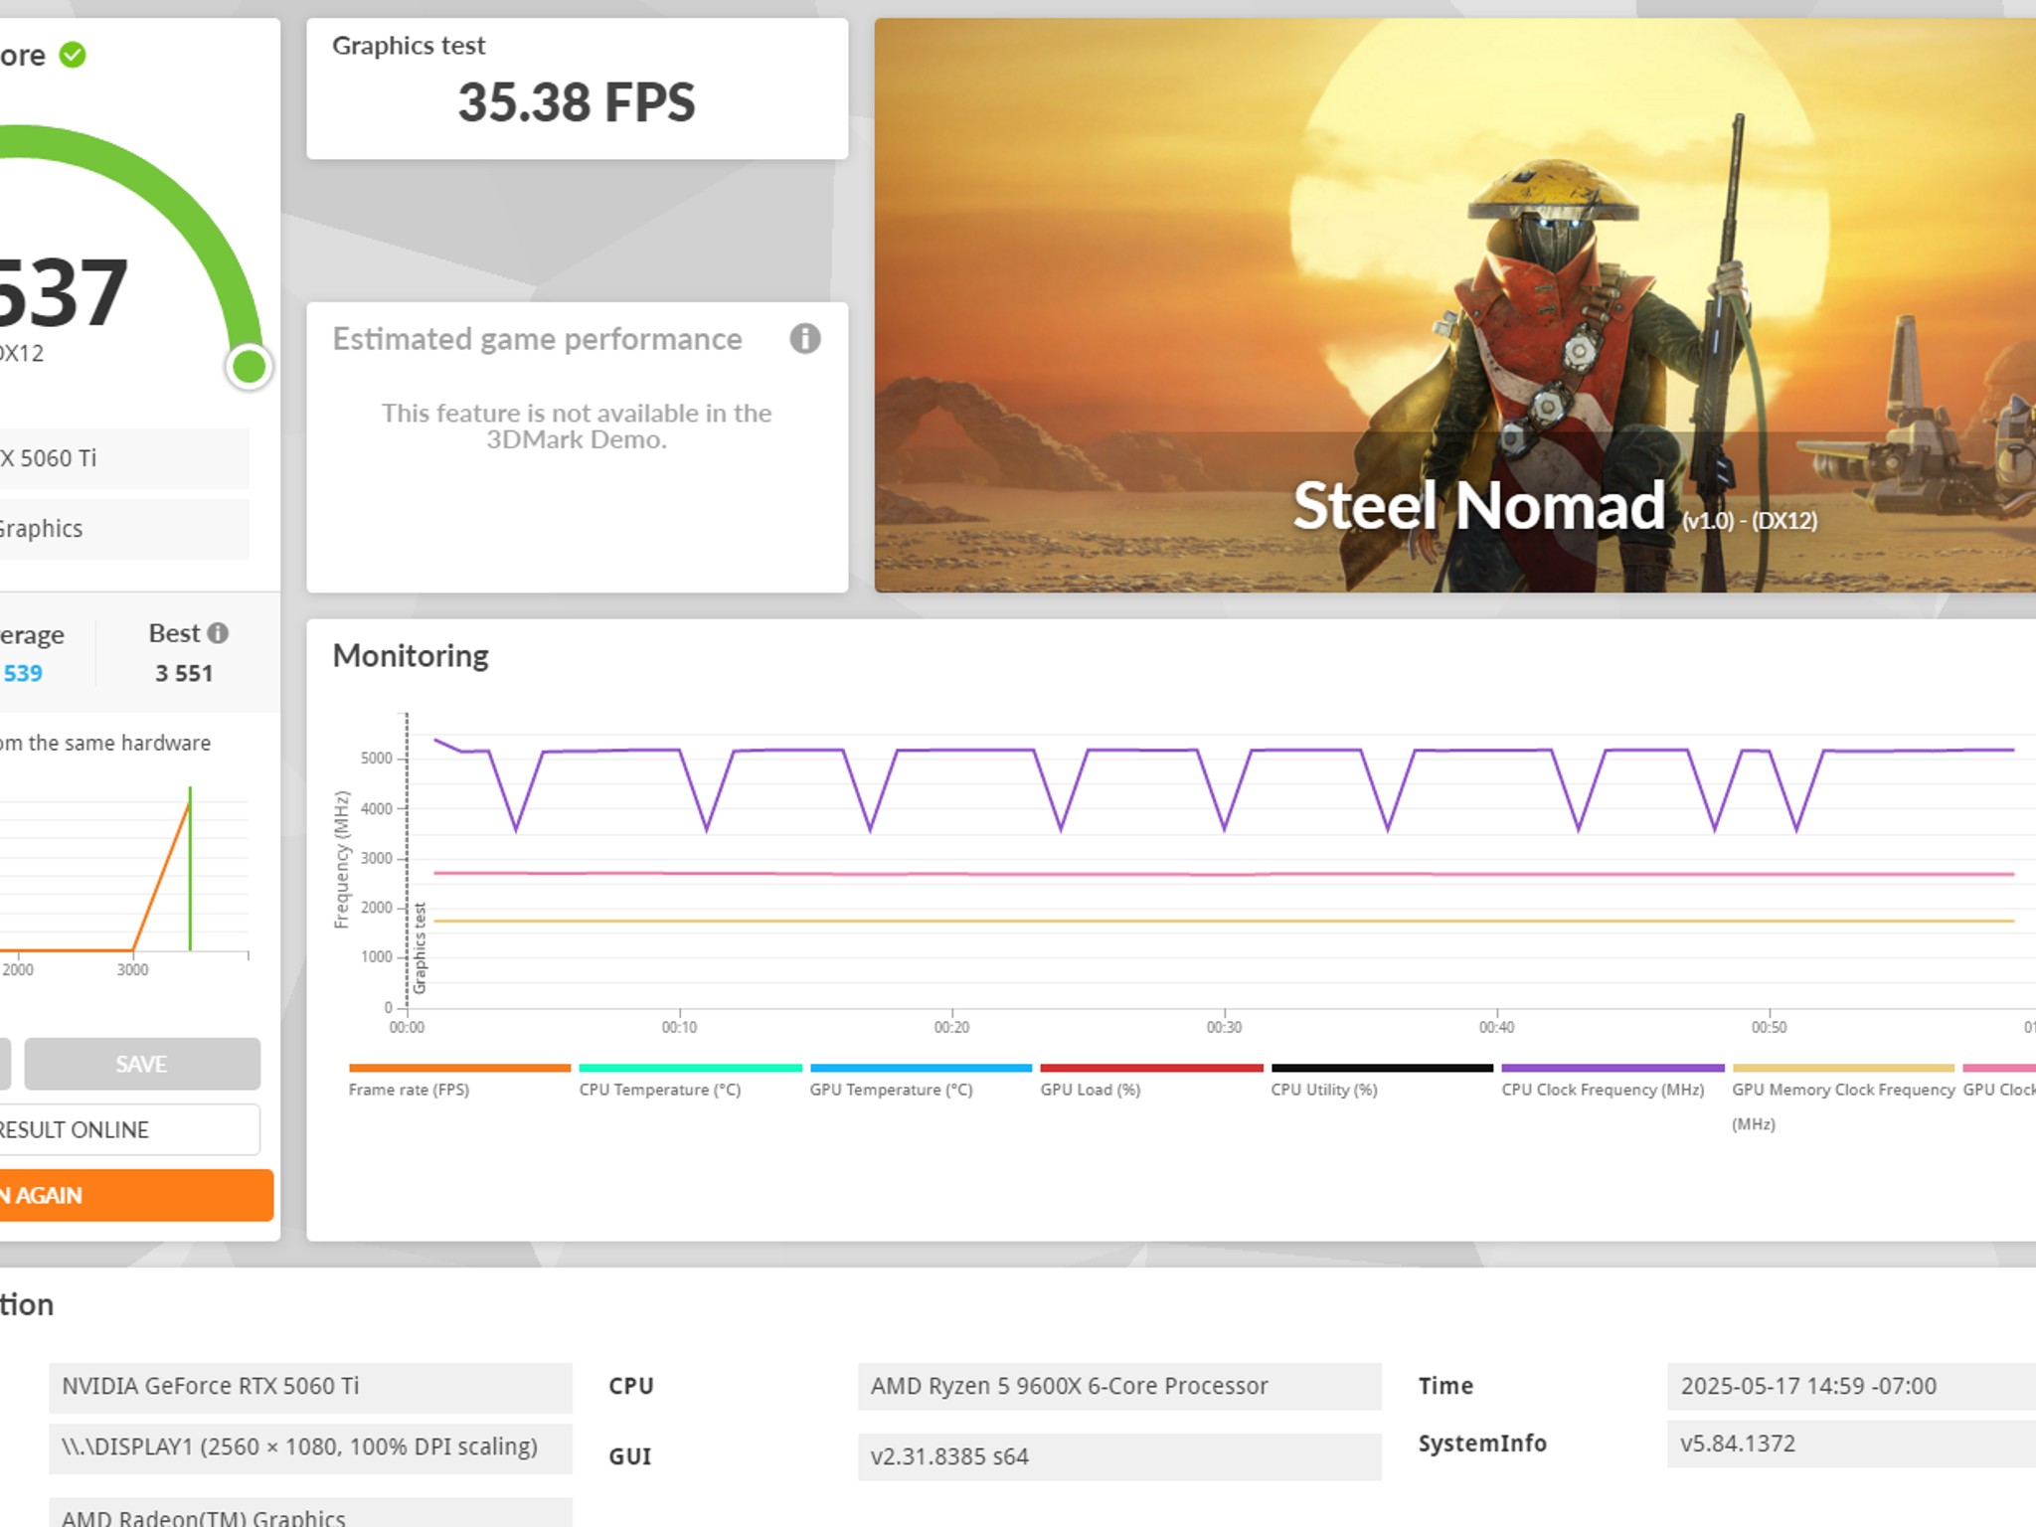Open compare RESULT ONLINE button
Screen dimensions: 2036x1527
[x=127, y=1130]
